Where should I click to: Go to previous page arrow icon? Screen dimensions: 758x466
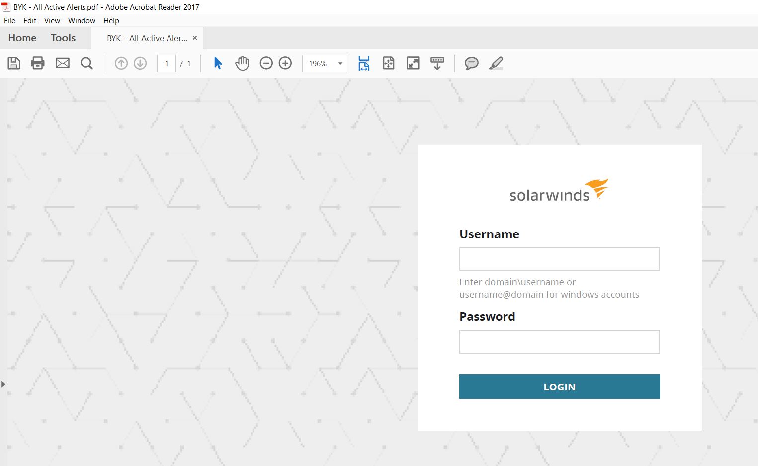[x=121, y=63]
